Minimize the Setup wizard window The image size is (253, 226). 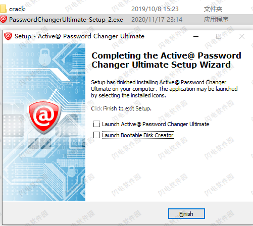coord(196,36)
